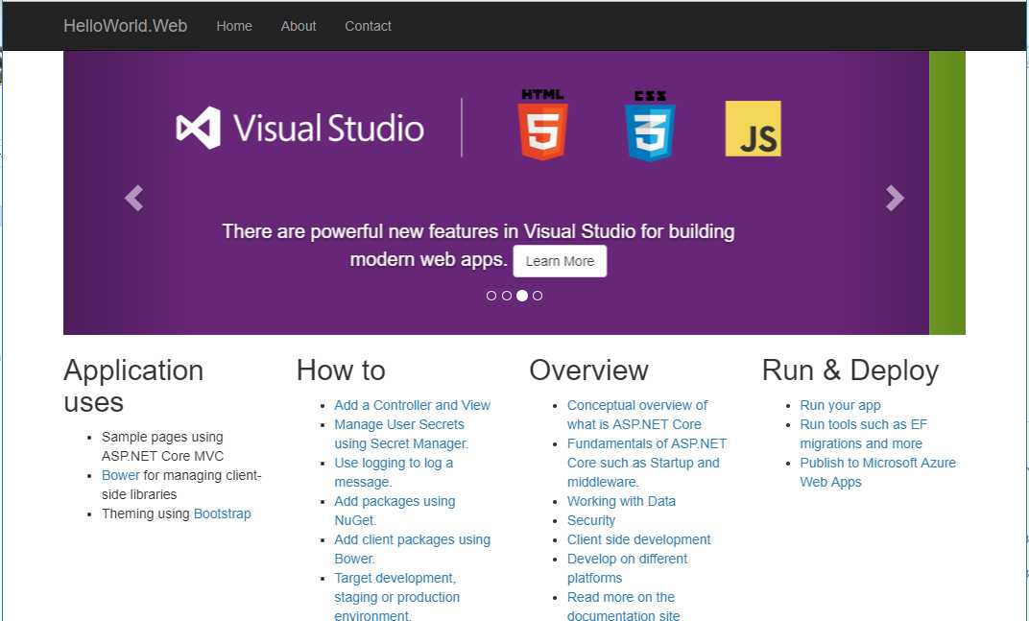Open 'Manage User Secrets using Secret Manager' link
The height and width of the screenshot is (621, 1029).
coord(401,434)
